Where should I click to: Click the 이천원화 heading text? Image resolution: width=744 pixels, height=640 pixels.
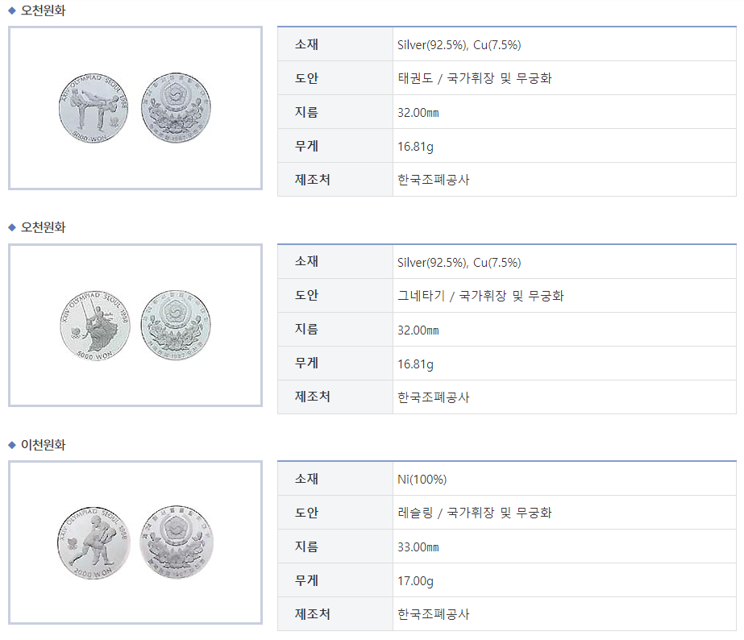coord(44,445)
